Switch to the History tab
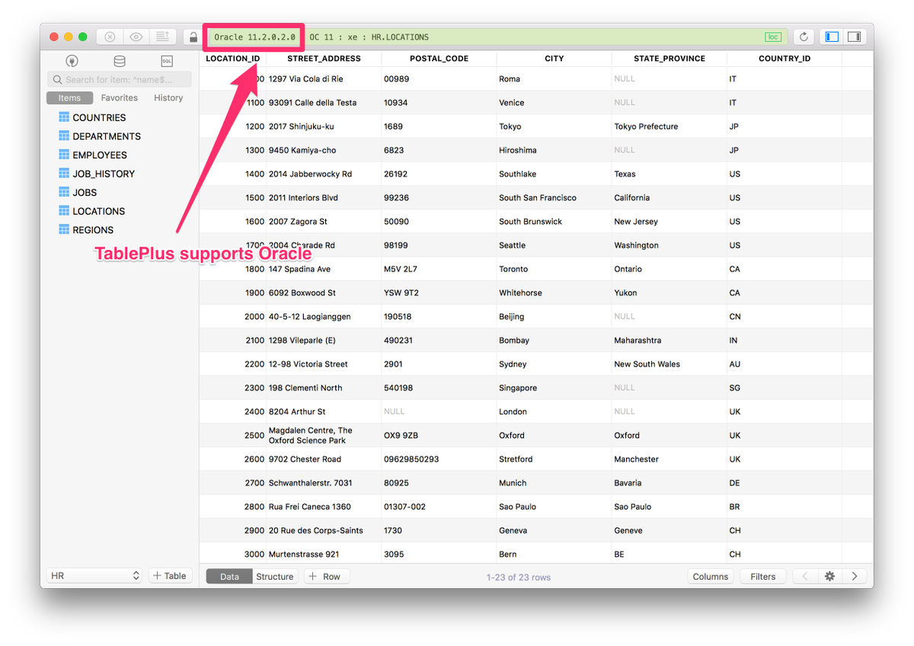The image size is (914, 646). point(168,98)
